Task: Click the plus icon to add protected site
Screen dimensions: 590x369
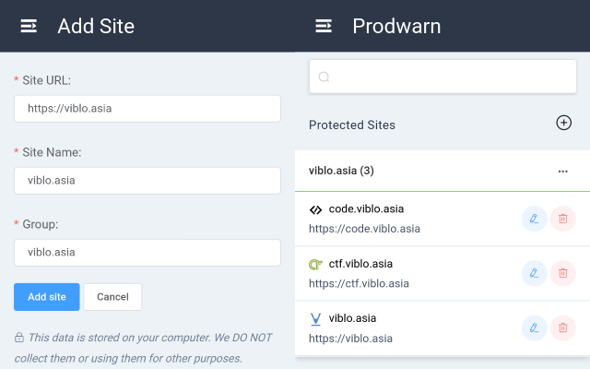Action: [563, 123]
